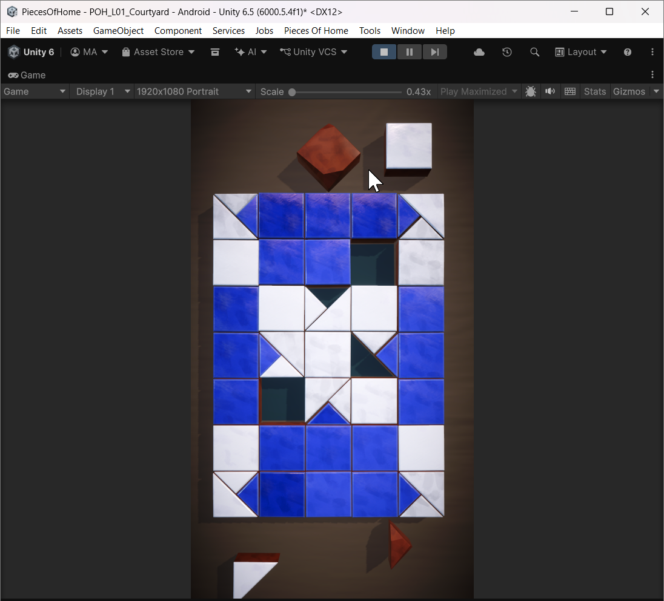Open the GameObject menu
Screen dimensions: 664x601
(x=118, y=31)
